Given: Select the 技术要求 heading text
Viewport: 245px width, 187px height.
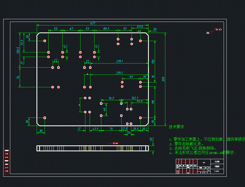Looking at the screenshot, I should [176, 127].
